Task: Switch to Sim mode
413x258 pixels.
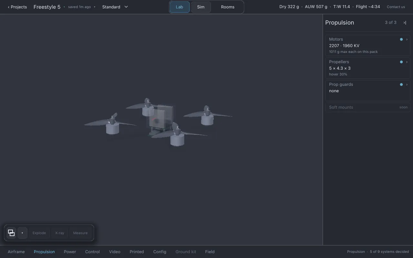Action: tap(201, 7)
